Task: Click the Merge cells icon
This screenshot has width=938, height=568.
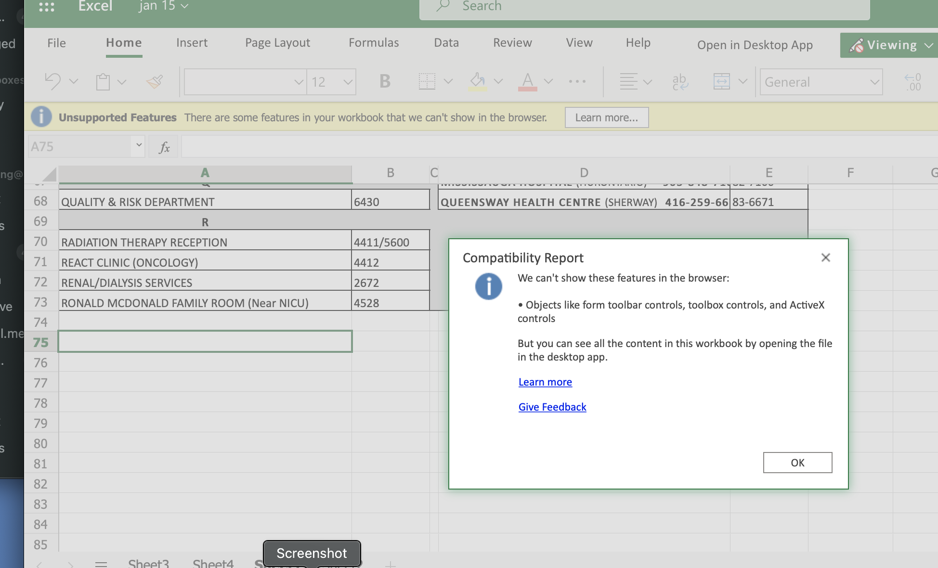Action: (x=721, y=81)
